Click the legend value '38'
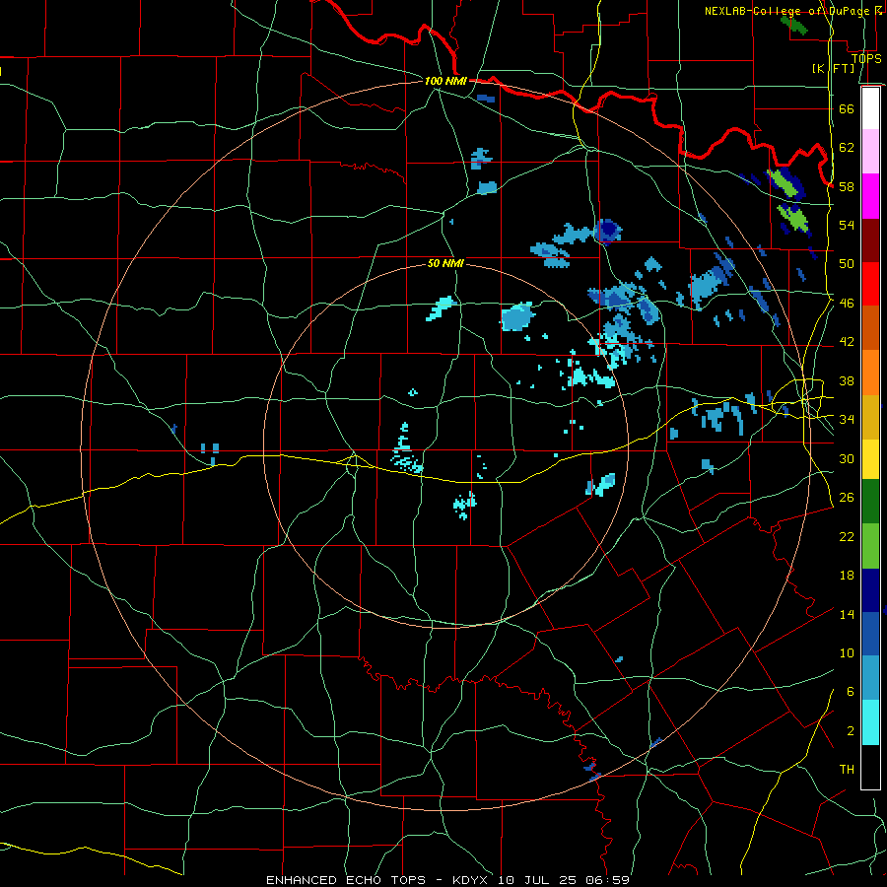887x887 pixels. click(847, 380)
